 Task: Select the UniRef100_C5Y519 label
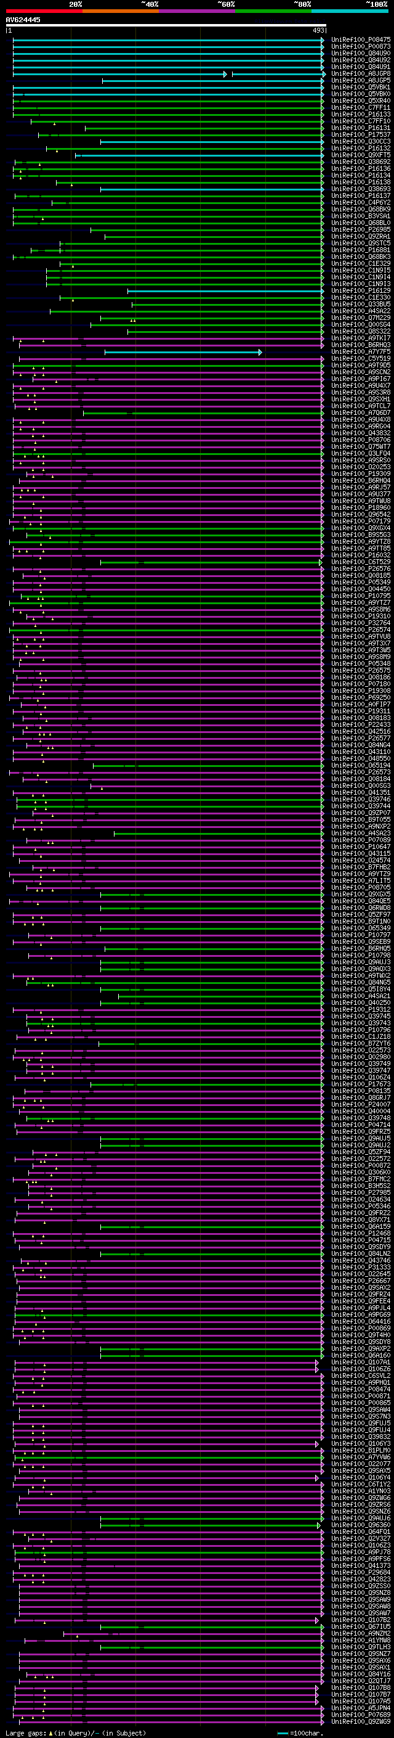pos(361,359)
